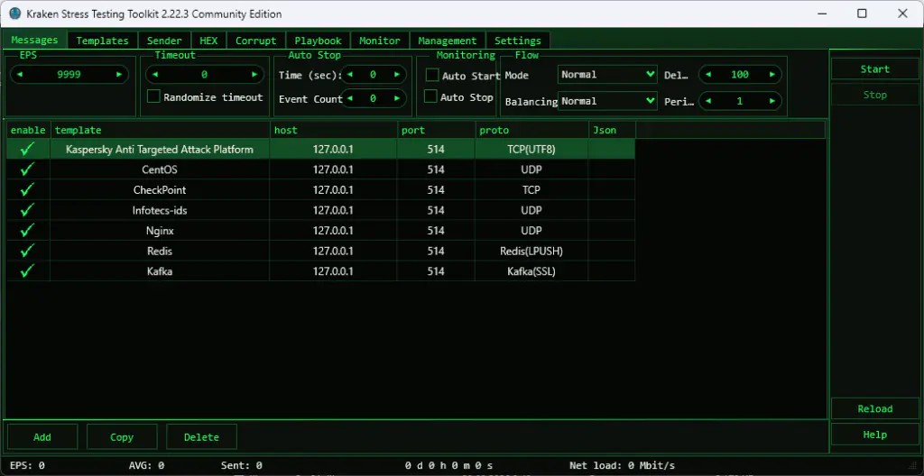Click Add to create a message

[42, 437]
